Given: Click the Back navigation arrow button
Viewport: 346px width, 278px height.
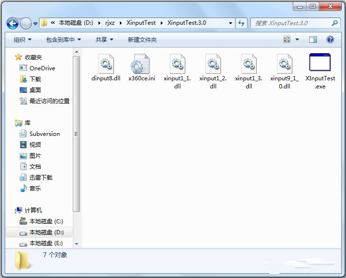Looking at the screenshot, I should pos(12,23).
